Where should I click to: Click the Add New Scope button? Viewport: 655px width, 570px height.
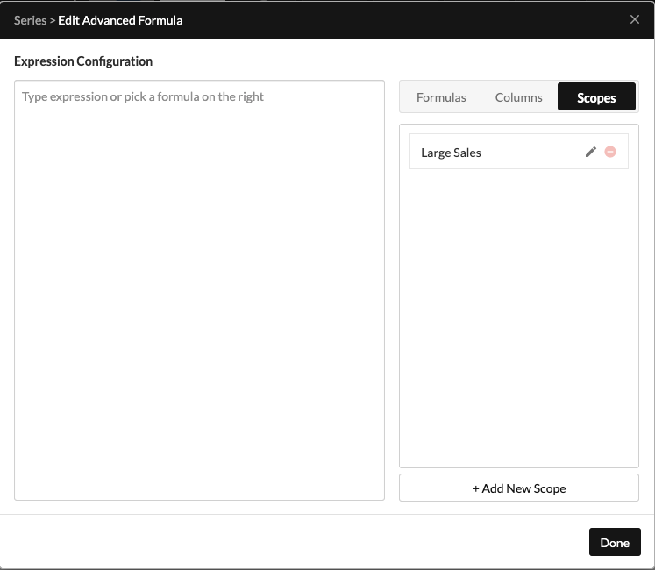(x=519, y=488)
